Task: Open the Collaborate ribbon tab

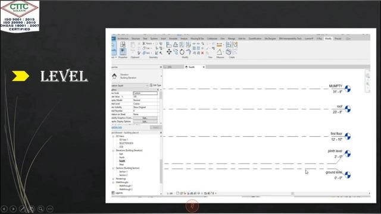Action: click(x=212, y=39)
